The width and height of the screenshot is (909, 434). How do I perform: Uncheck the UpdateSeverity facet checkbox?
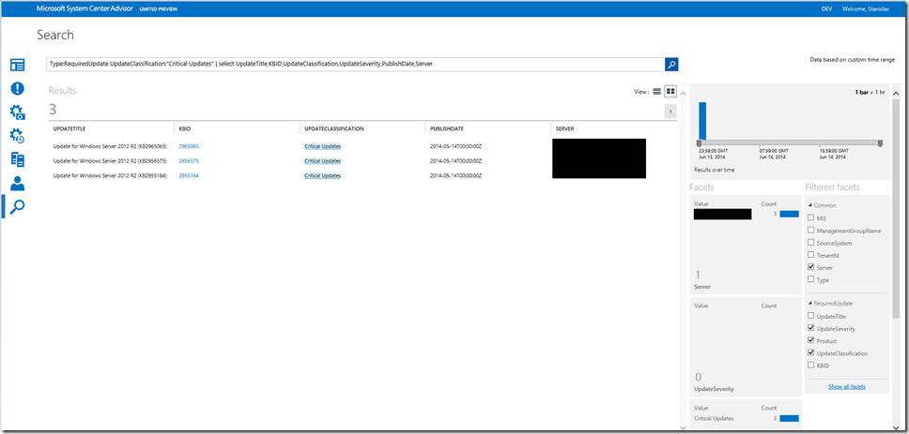pos(810,328)
